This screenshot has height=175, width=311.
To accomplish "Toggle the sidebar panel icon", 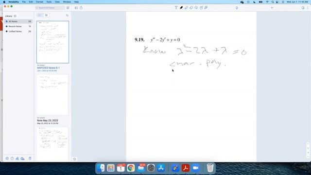I will 76,8.
